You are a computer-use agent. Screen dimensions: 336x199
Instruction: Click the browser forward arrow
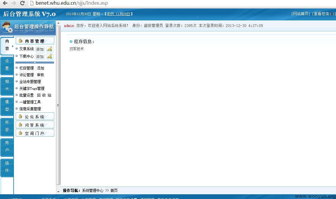[x=14, y=3]
